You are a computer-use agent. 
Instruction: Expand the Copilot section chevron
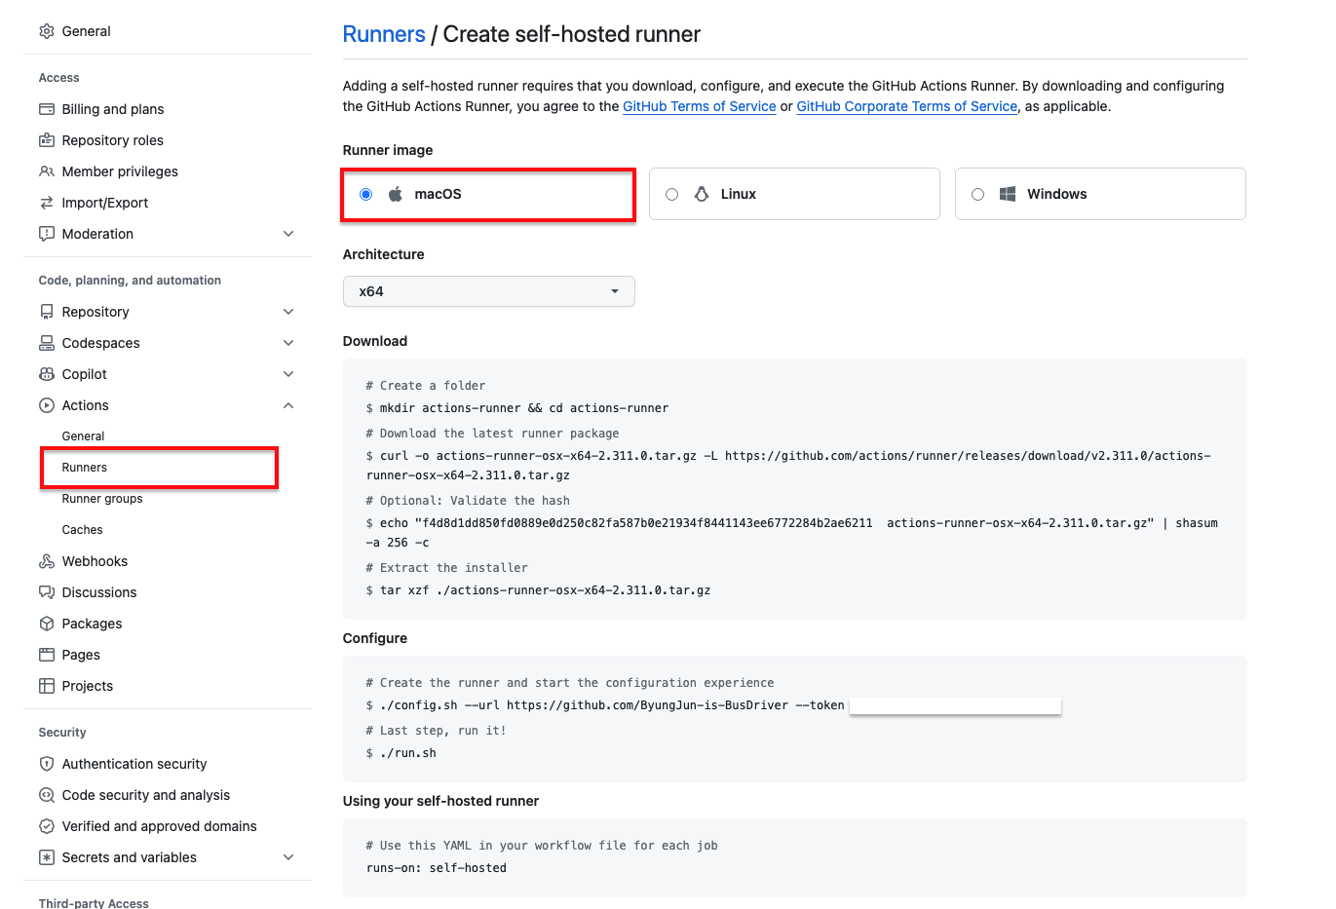pyautogui.click(x=288, y=374)
